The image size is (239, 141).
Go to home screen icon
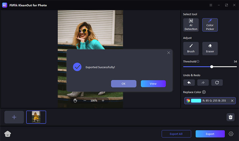[8, 134]
